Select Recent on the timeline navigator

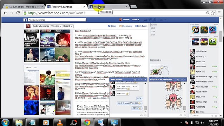(154, 25)
